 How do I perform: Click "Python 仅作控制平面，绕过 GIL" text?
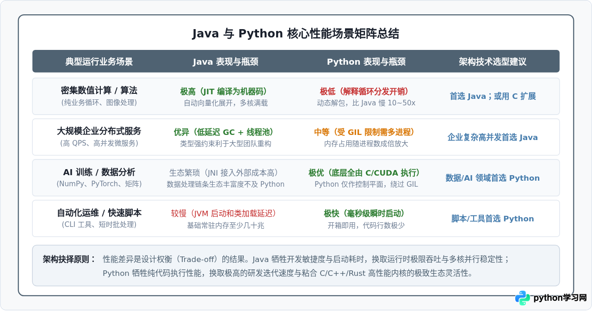click(x=366, y=184)
